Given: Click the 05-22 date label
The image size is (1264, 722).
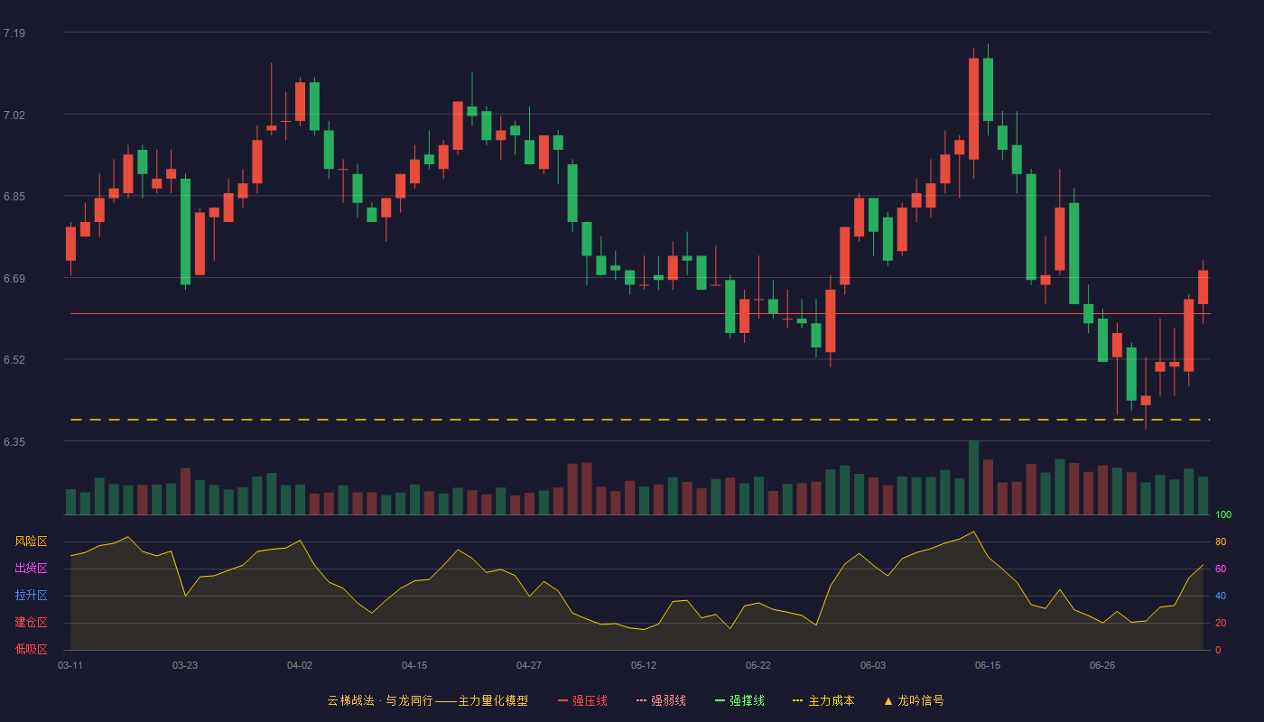Looking at the screenshot, I should (x=758, y=665).
